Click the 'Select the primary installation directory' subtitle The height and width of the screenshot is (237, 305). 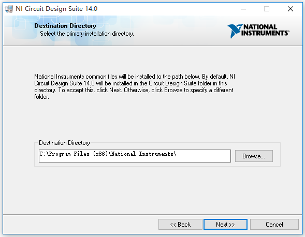87,34
